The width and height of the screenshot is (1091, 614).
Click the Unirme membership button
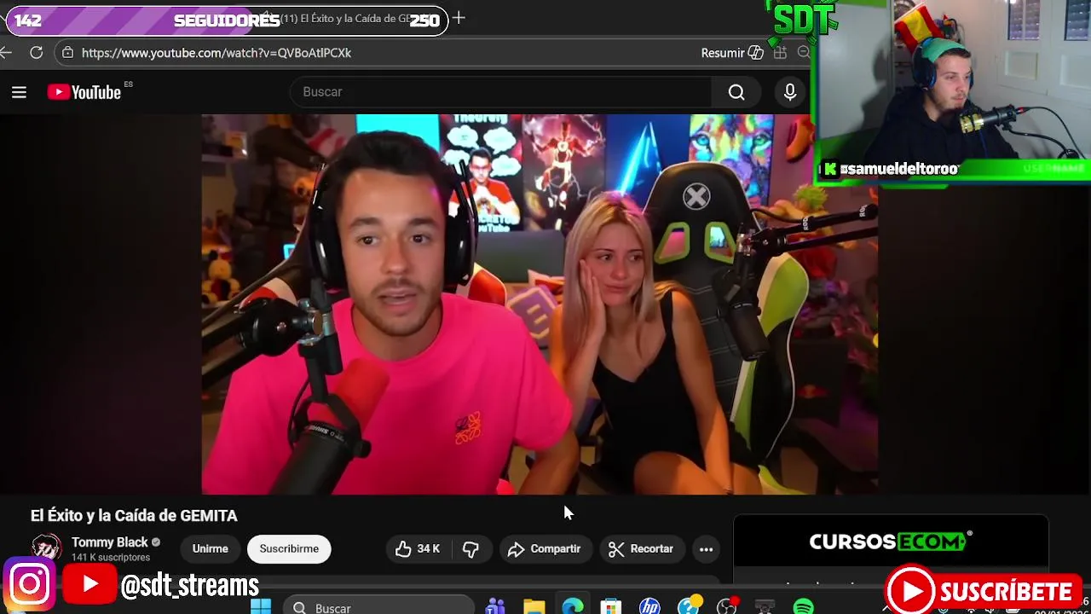(210, 549)
